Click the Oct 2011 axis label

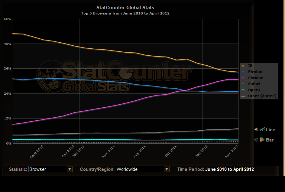(x=171, y=151)
